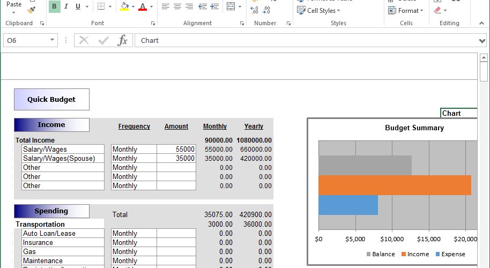490x268 pixels.
Task: Toggle Italic formatting button
Action: point(66,6)
